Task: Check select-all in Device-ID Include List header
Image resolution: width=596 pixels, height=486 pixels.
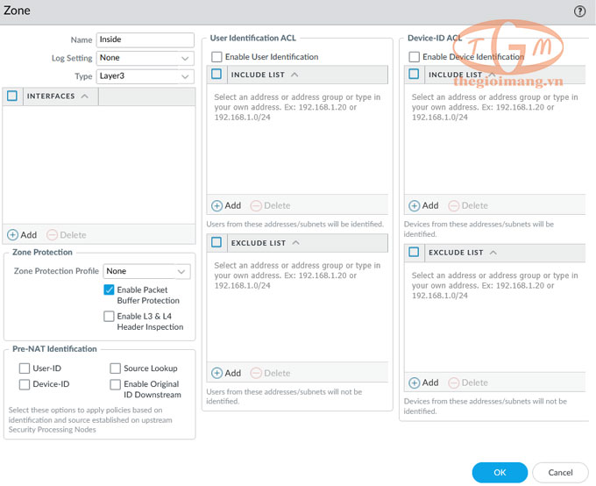Action: (x=414, y=74)
